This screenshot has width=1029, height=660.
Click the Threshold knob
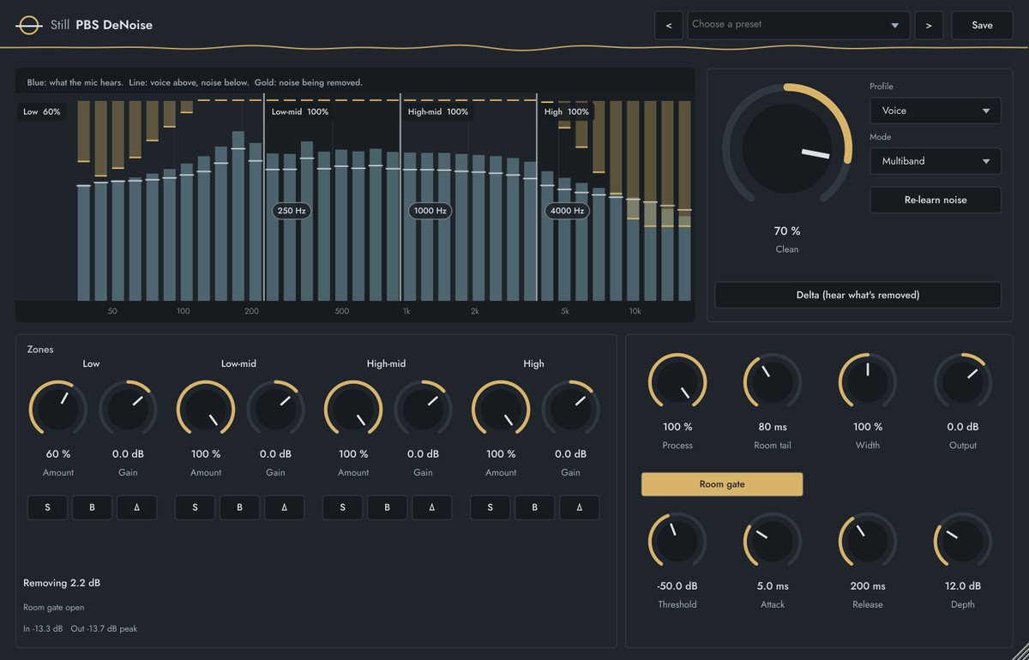[x=677, y=541]
